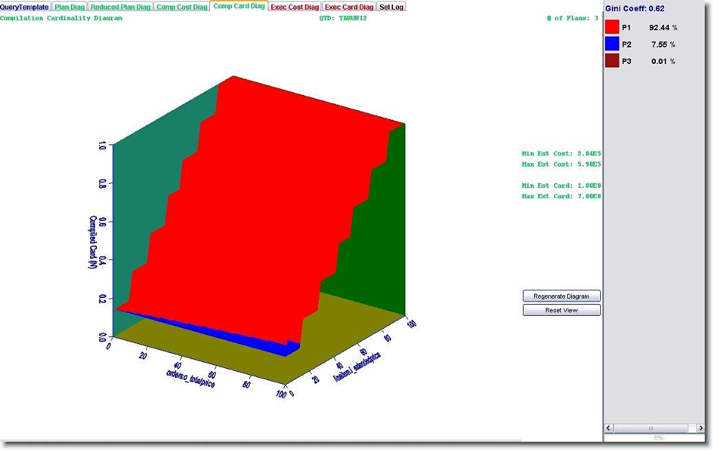Click the Reset View button
713x450 pixels.
pos(562,310)
